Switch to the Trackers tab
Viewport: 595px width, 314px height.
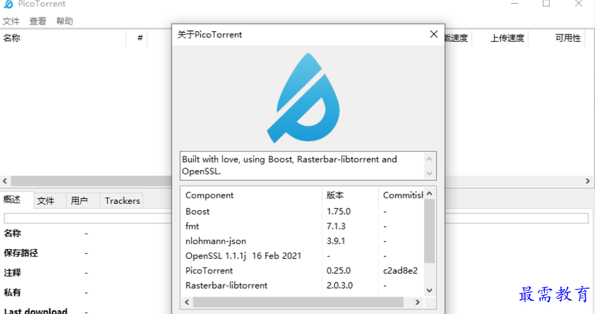click(122, 201)
